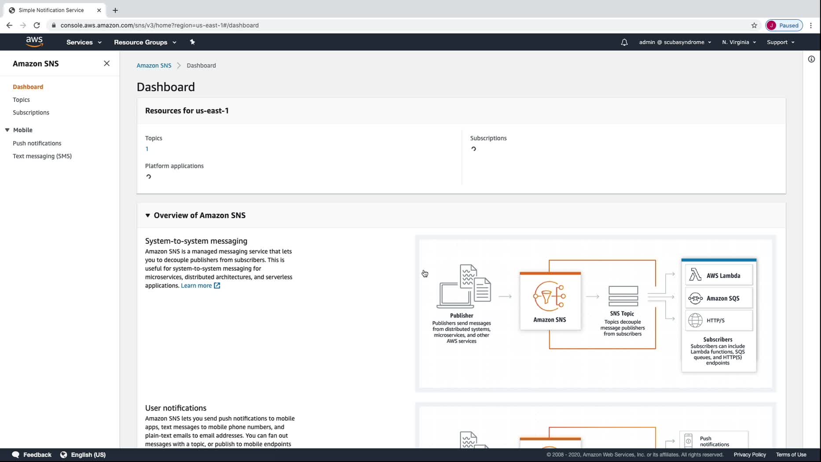Image resolution: width=821 pixels, height=462 pixels.
Task: Open the paused Chrome profile button
Action: click(x=784, y=26)
